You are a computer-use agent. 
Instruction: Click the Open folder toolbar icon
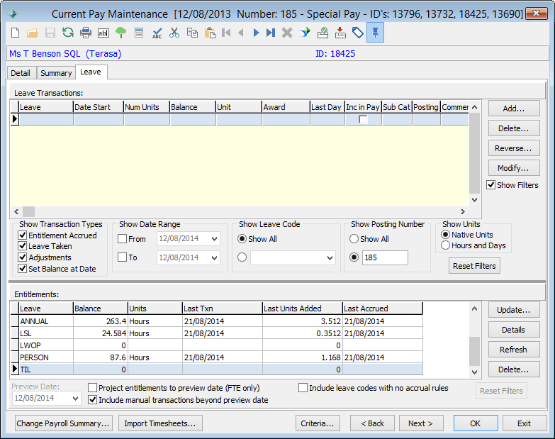pos(32,33)
